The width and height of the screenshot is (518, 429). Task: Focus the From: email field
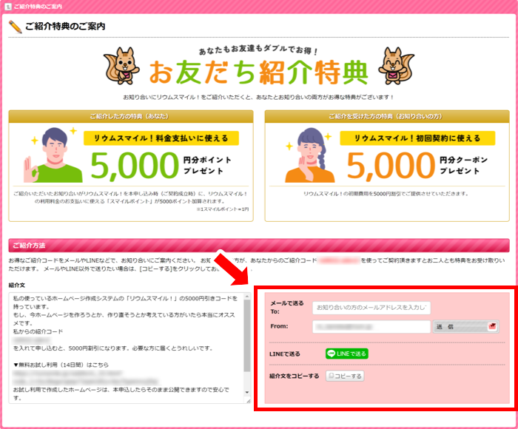371,327
